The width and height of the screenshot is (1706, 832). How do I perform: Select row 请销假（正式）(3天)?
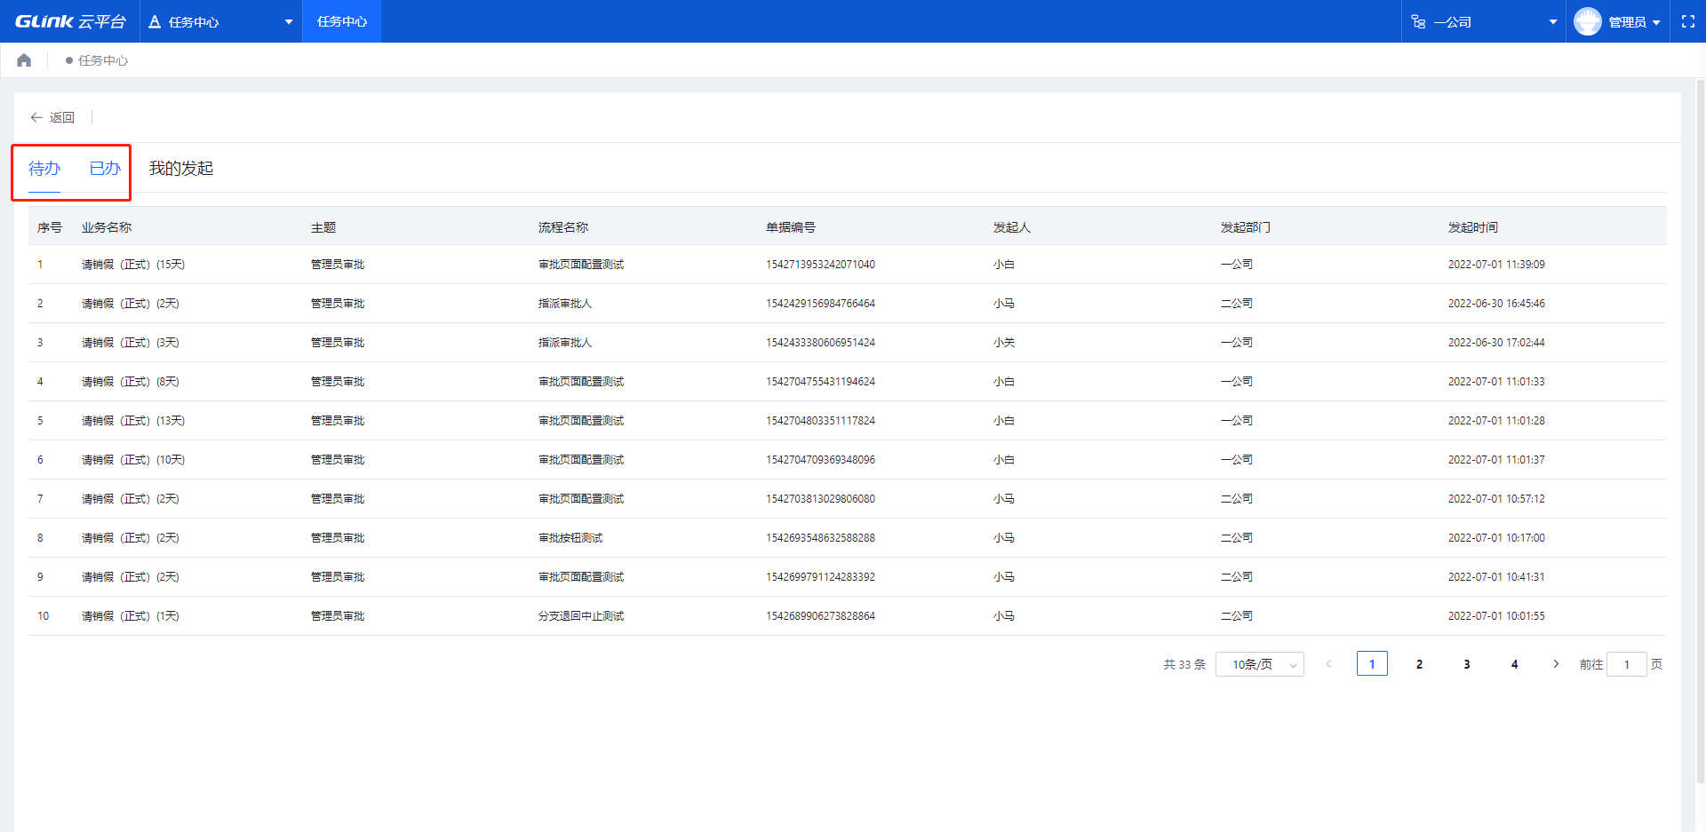coord(848,343)
